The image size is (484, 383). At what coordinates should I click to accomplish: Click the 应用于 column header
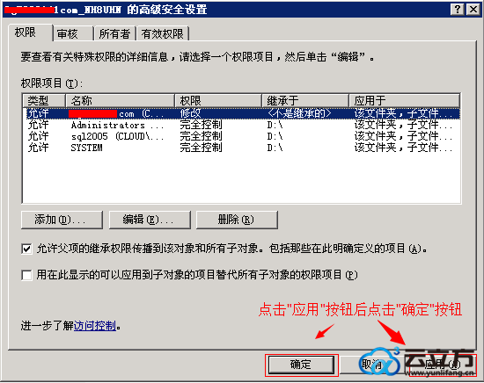point(405,100)
